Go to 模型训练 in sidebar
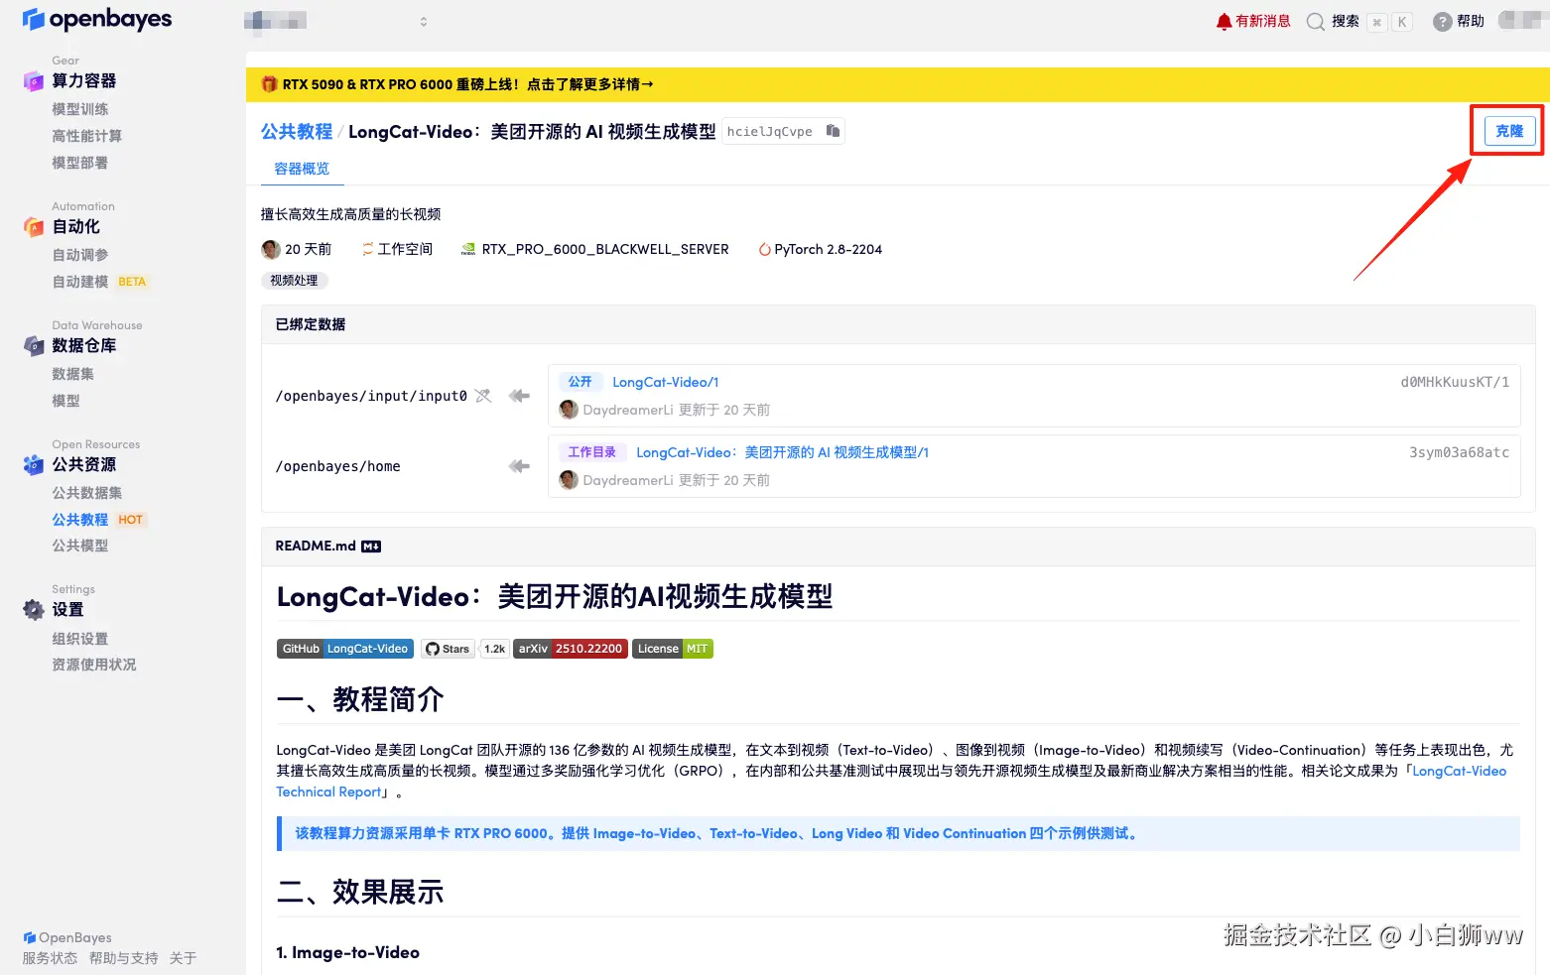Screen dimensions: 1550x975 [x=80, y=109]
